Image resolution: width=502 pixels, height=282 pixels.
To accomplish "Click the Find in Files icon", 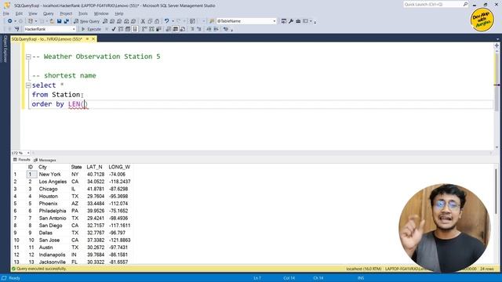I will point(212,21).
